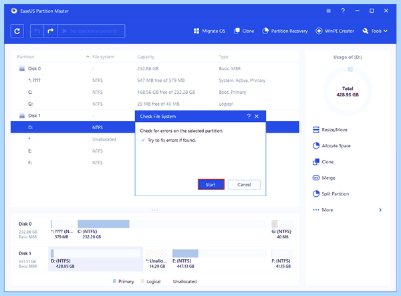Open the More options entry

point(323,210)
